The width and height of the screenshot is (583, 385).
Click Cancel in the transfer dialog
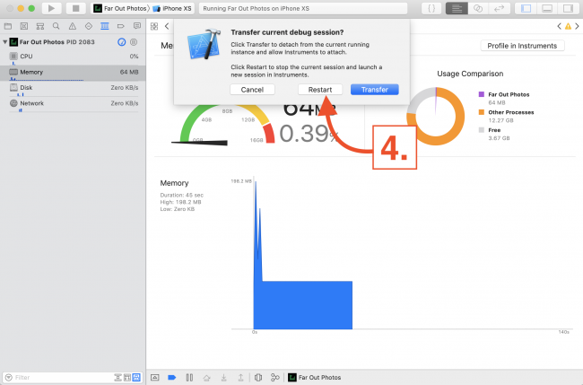252,90
